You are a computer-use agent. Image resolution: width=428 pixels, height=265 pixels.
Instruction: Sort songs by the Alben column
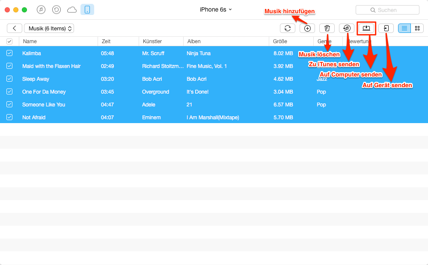[226, 41]
